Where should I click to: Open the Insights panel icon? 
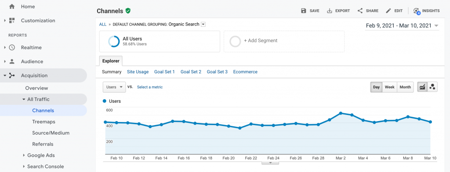417,11
